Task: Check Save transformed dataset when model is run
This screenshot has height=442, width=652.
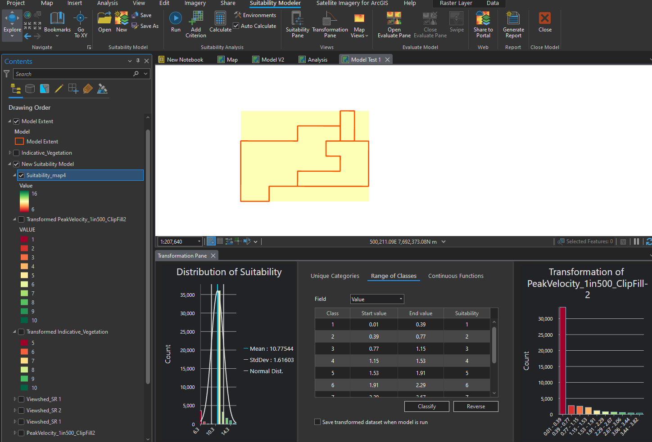Action: (x=317, y=422)
